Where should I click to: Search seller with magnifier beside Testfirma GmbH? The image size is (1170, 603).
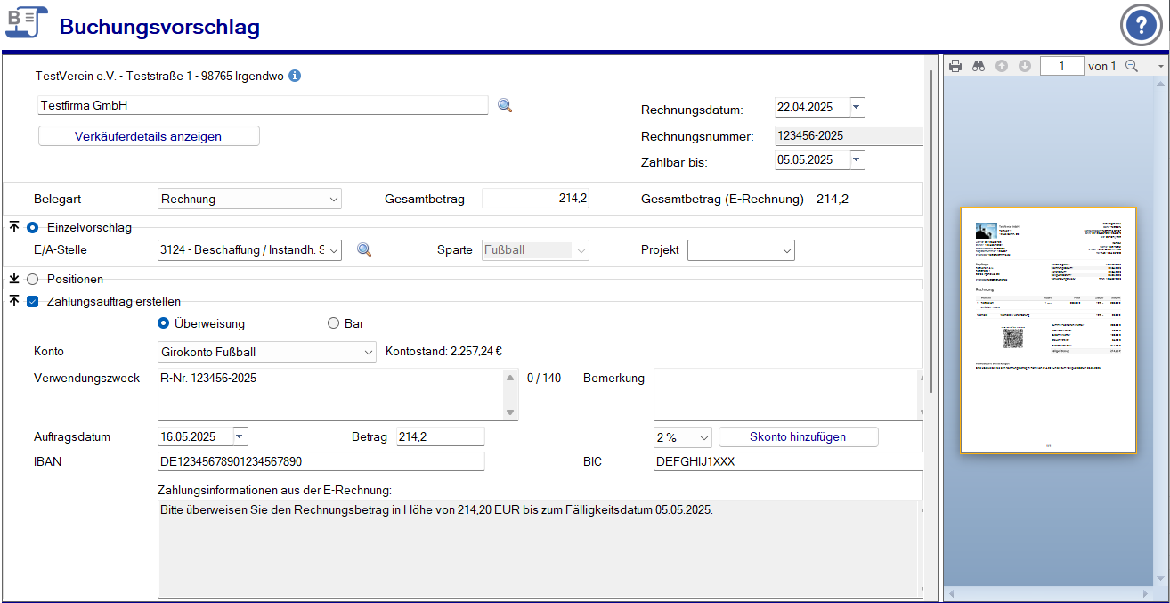pos(505,105)
